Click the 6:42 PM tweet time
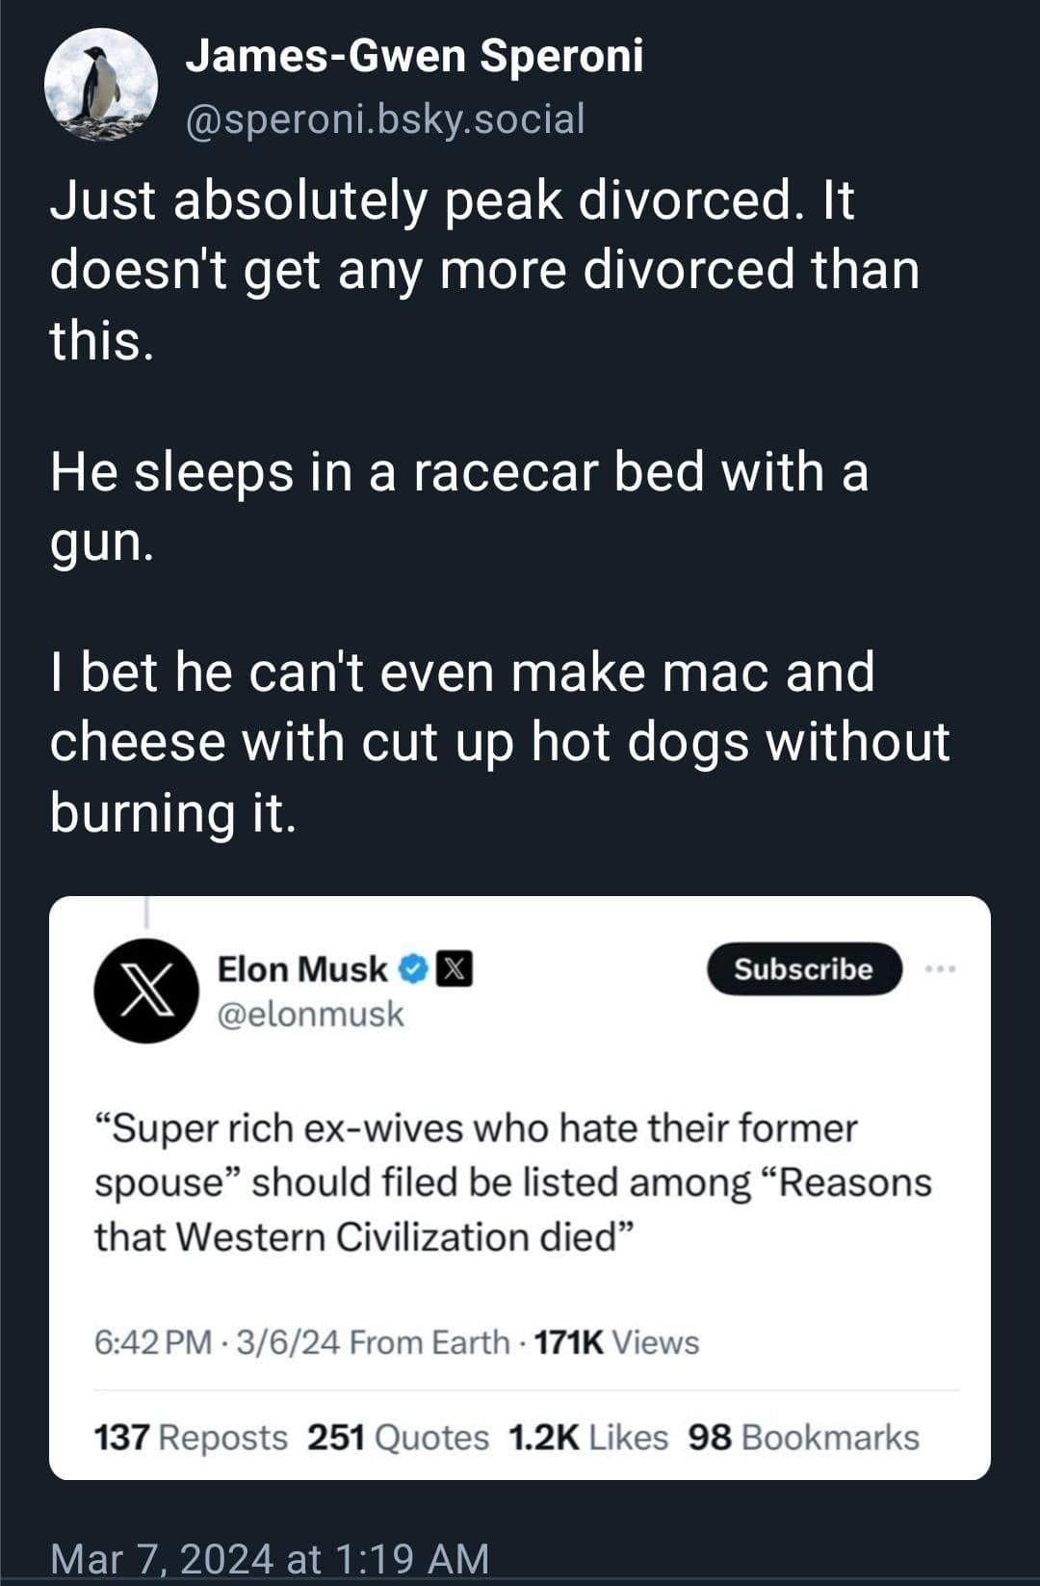Screen dimensions: 1040x1586 (152, 1342)
